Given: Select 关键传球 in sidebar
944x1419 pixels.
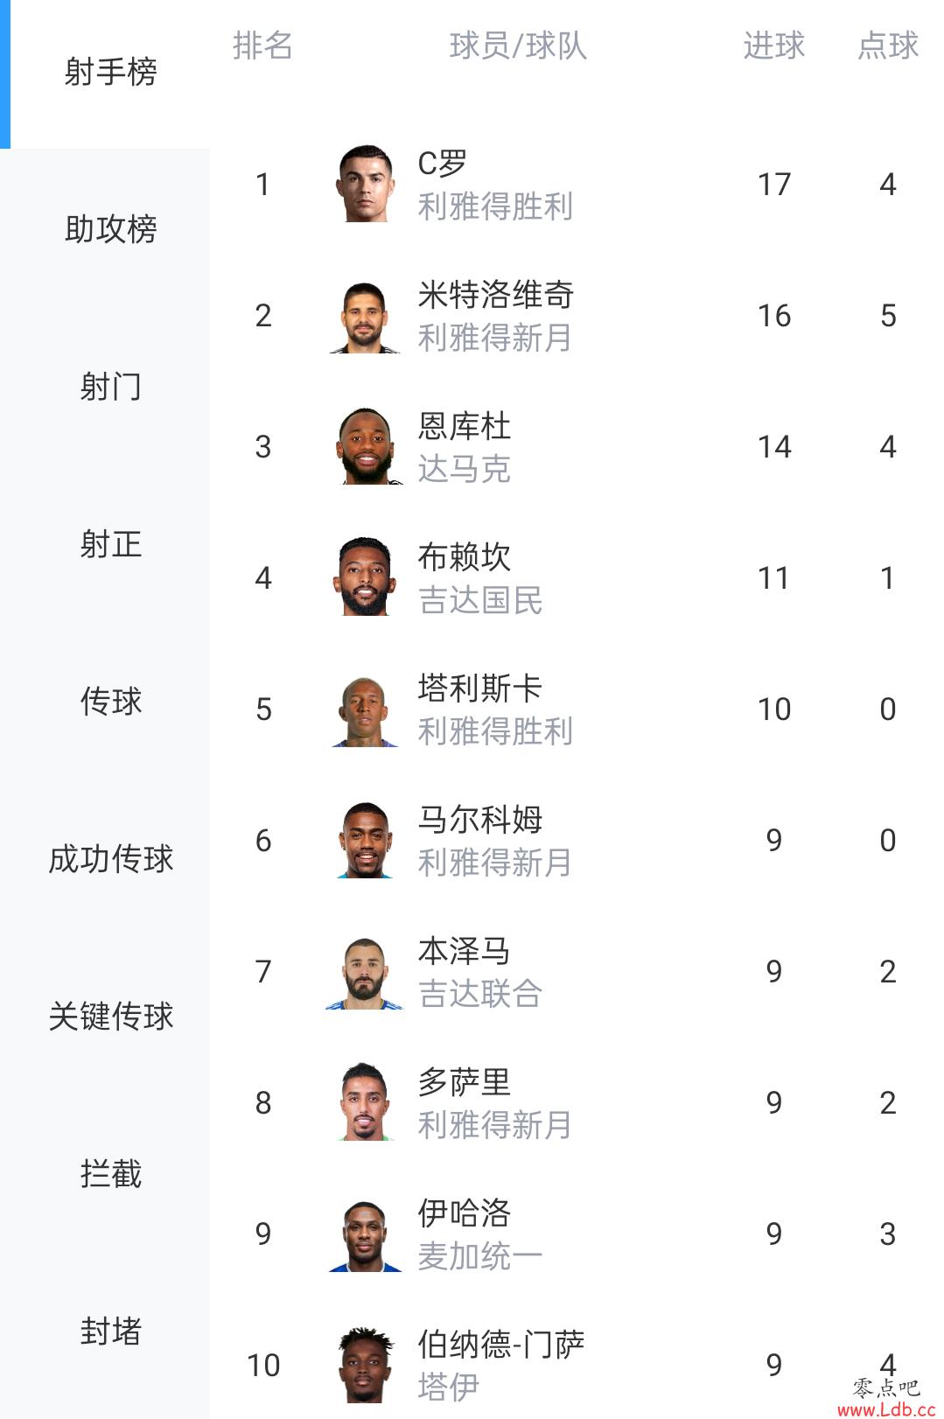Looking at the screenshot, I should click(x=110, y=1016).
